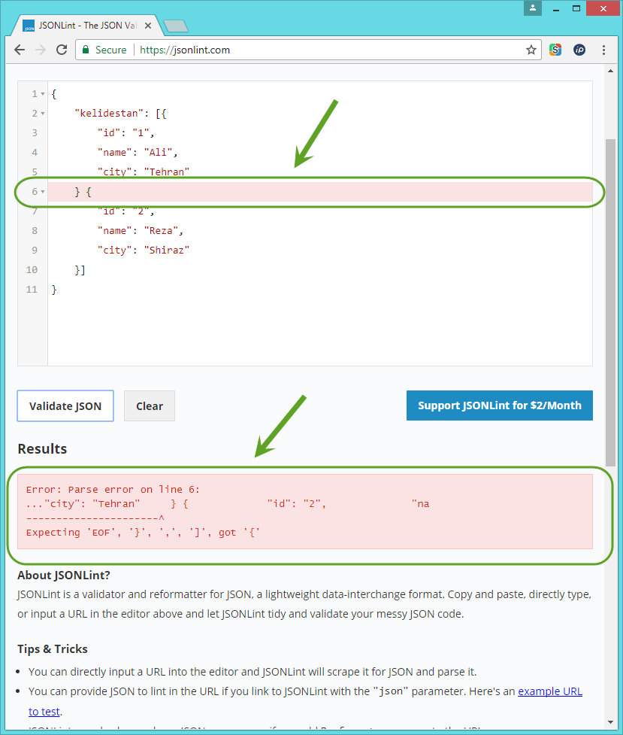This screenshot has height=735, width=623.
Task: Open the blue iP extension icon
Action: point(579,50)
